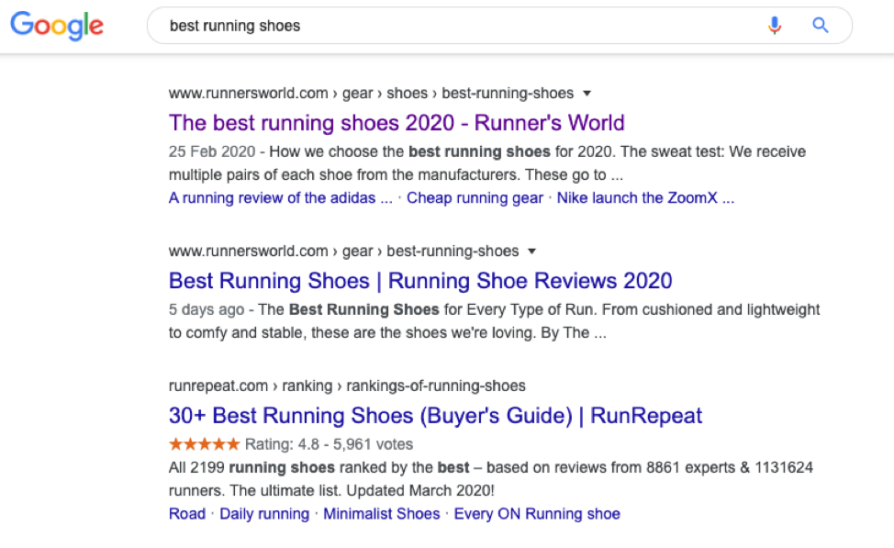Open the 'Daily running' sitelink
The height and width of the screenshot is (548, 894).
[264, 514]
